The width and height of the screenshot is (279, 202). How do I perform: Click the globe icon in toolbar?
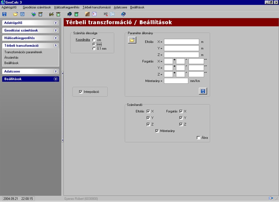[x=33, y=14]
